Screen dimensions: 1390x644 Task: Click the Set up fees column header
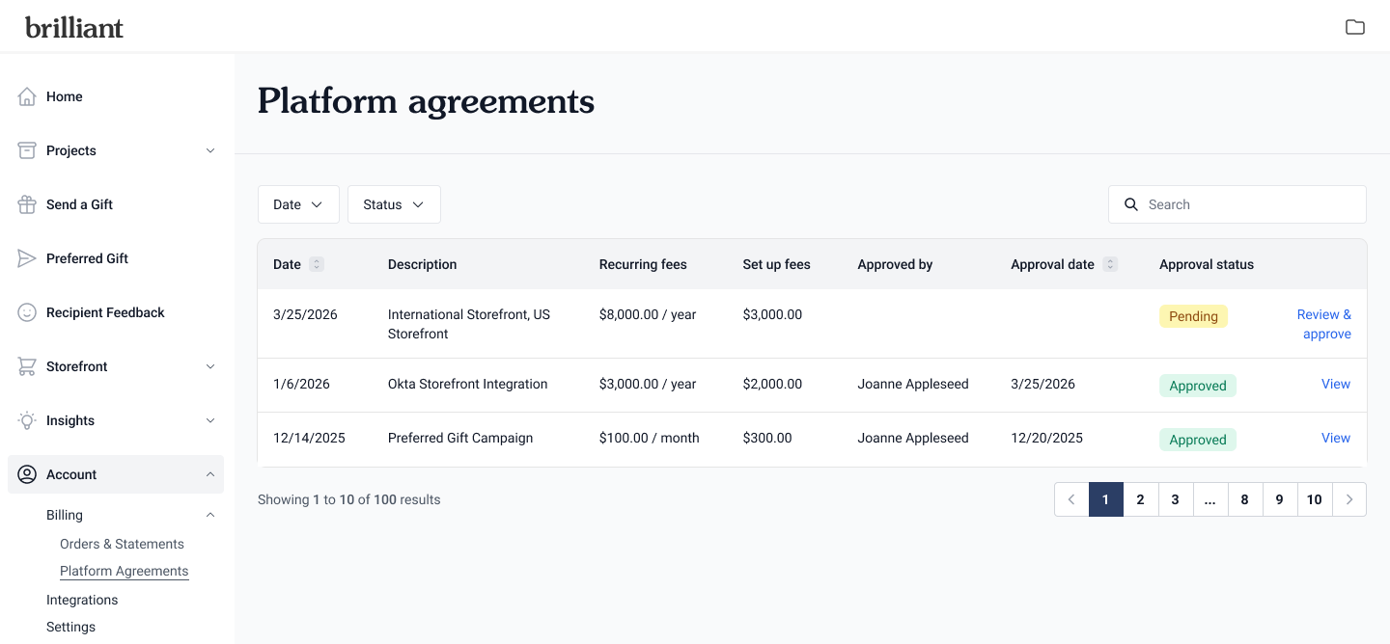coord(777,264)
